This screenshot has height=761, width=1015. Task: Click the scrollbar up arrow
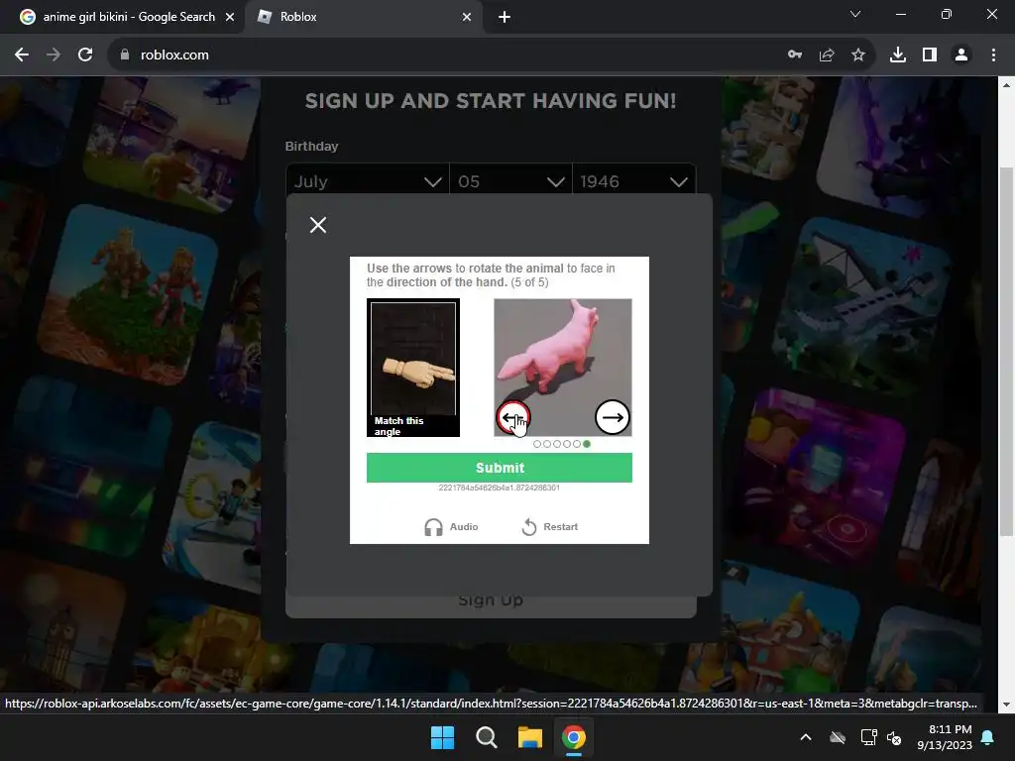pyautogui.click(x=1007, y=85)
